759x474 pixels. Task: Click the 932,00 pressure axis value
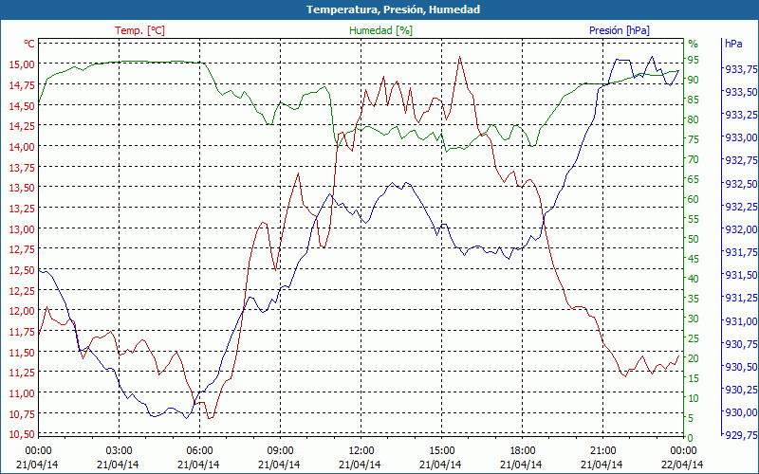[x=741, y=229]
